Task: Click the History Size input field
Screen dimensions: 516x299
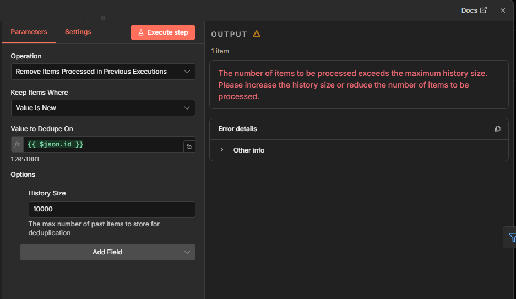Action: [x=111, y=209]
